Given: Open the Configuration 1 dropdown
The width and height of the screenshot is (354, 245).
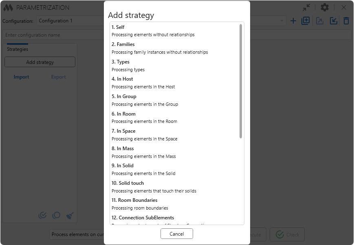Looking at the screenshot, I should tap(69, 21).
